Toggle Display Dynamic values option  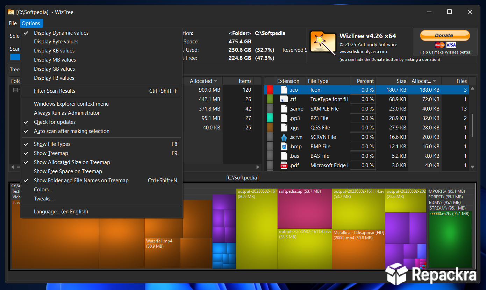point(101,33)
